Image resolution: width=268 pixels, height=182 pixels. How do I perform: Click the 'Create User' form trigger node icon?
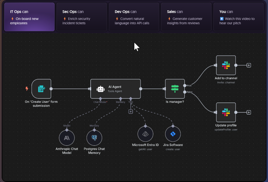click(41, 89)
